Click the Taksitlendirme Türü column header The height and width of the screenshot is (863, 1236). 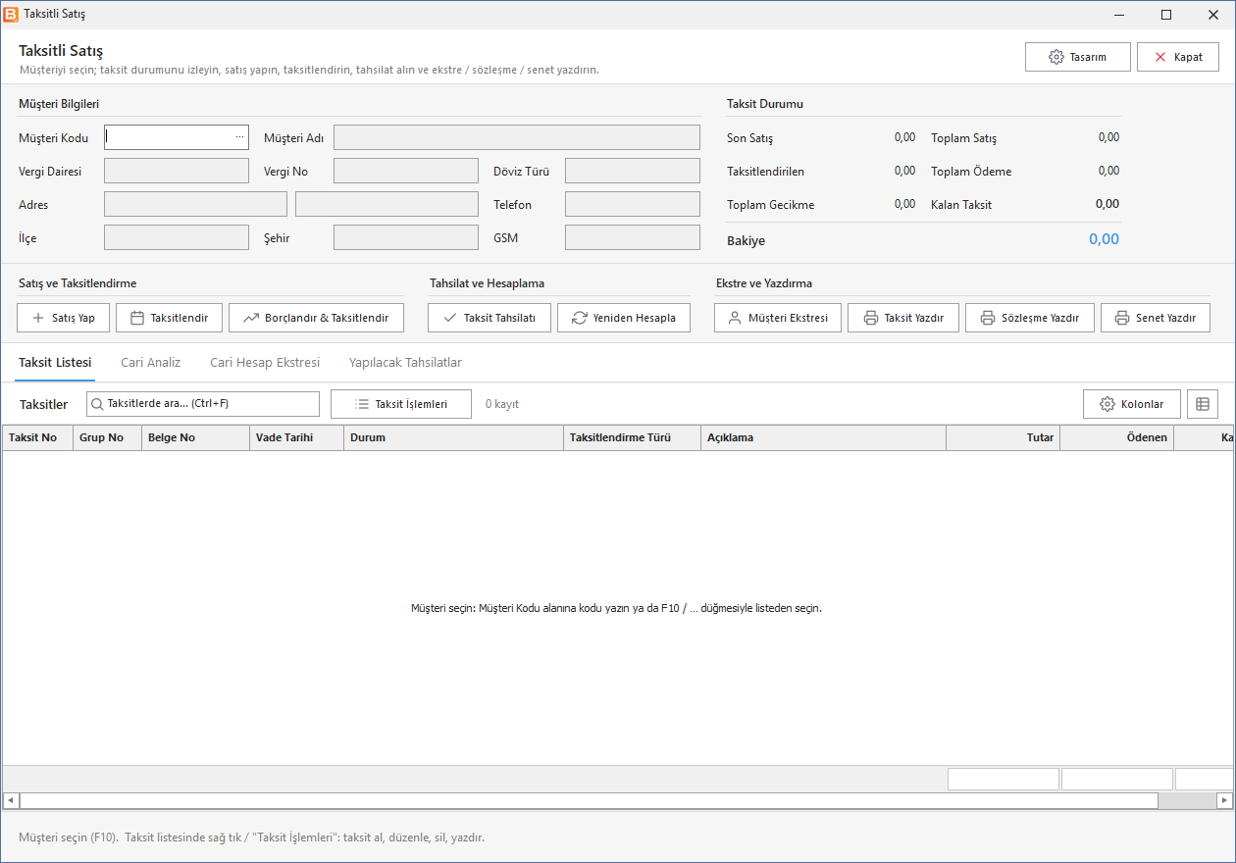point(632,437)
